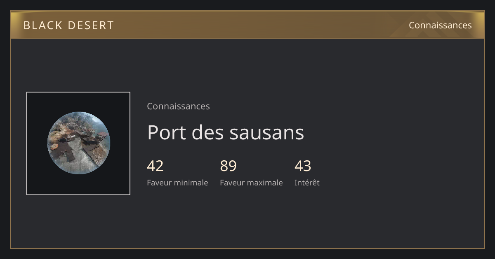The width and height of the screenshot is (495, 259).
Task: Open the Connaissances link in header
Action: pyautogui.click(x=440, y=25)
